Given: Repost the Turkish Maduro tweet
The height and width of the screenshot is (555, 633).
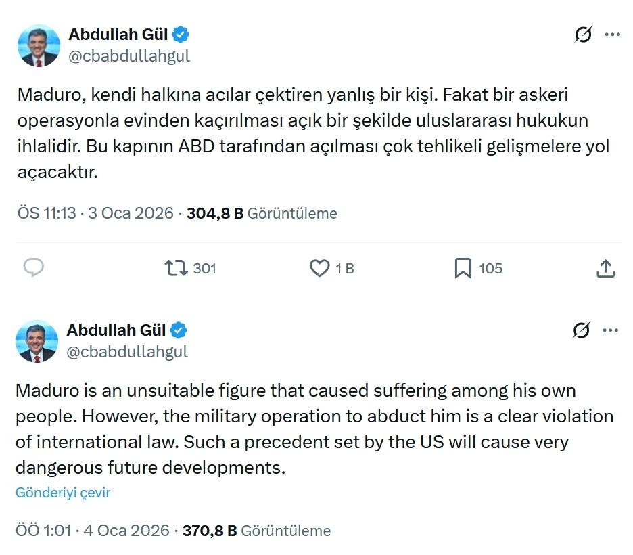Looking at the screenshot, I should (177, 268).
